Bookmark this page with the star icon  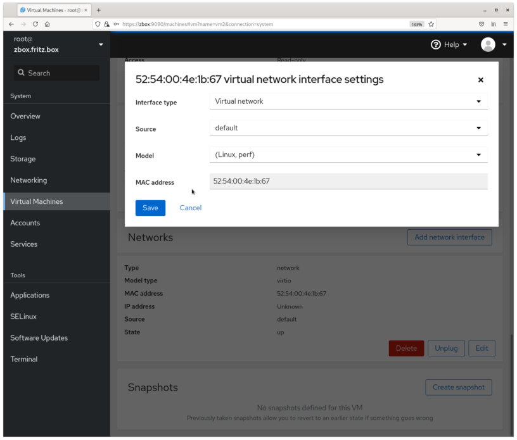click(x=430, y=24)
